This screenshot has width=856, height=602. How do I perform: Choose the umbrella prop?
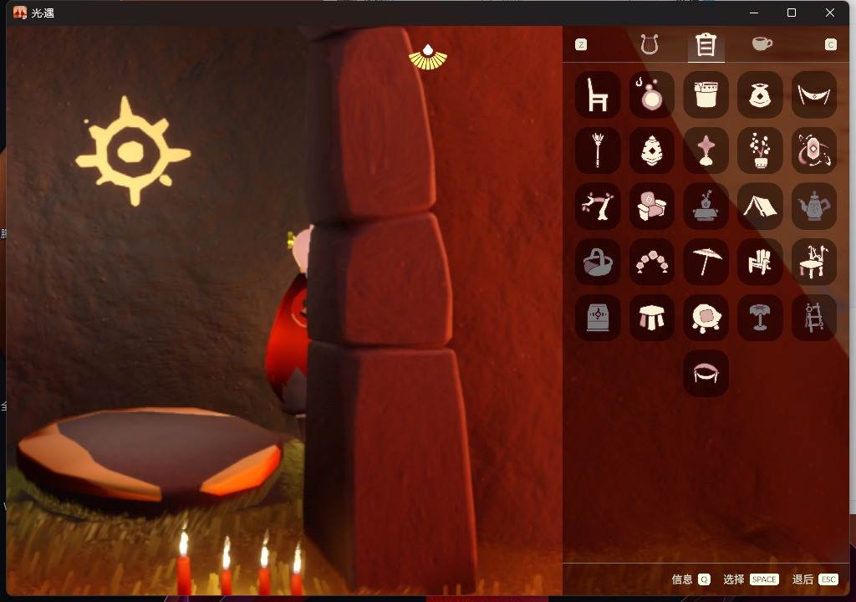[706, 262]
